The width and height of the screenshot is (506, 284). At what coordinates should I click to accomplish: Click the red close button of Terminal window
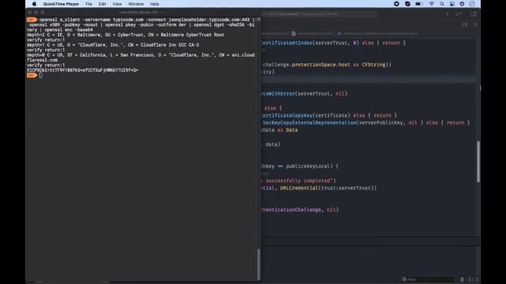(x=30, y=13)
